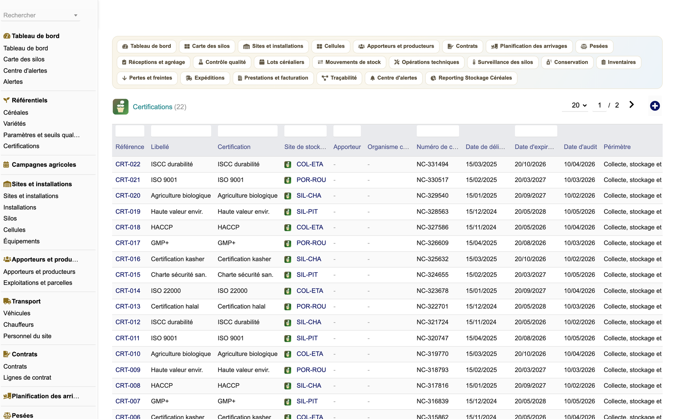Screen dimensions: 677x419
Task: Click the site icon in CRT-019 row
Action: pyautogui.click(x=288, y=212)
